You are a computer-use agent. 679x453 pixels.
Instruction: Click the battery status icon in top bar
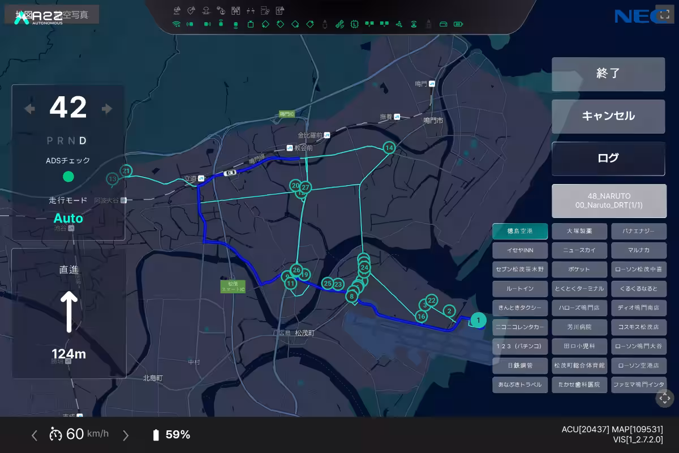coord(458,24)
